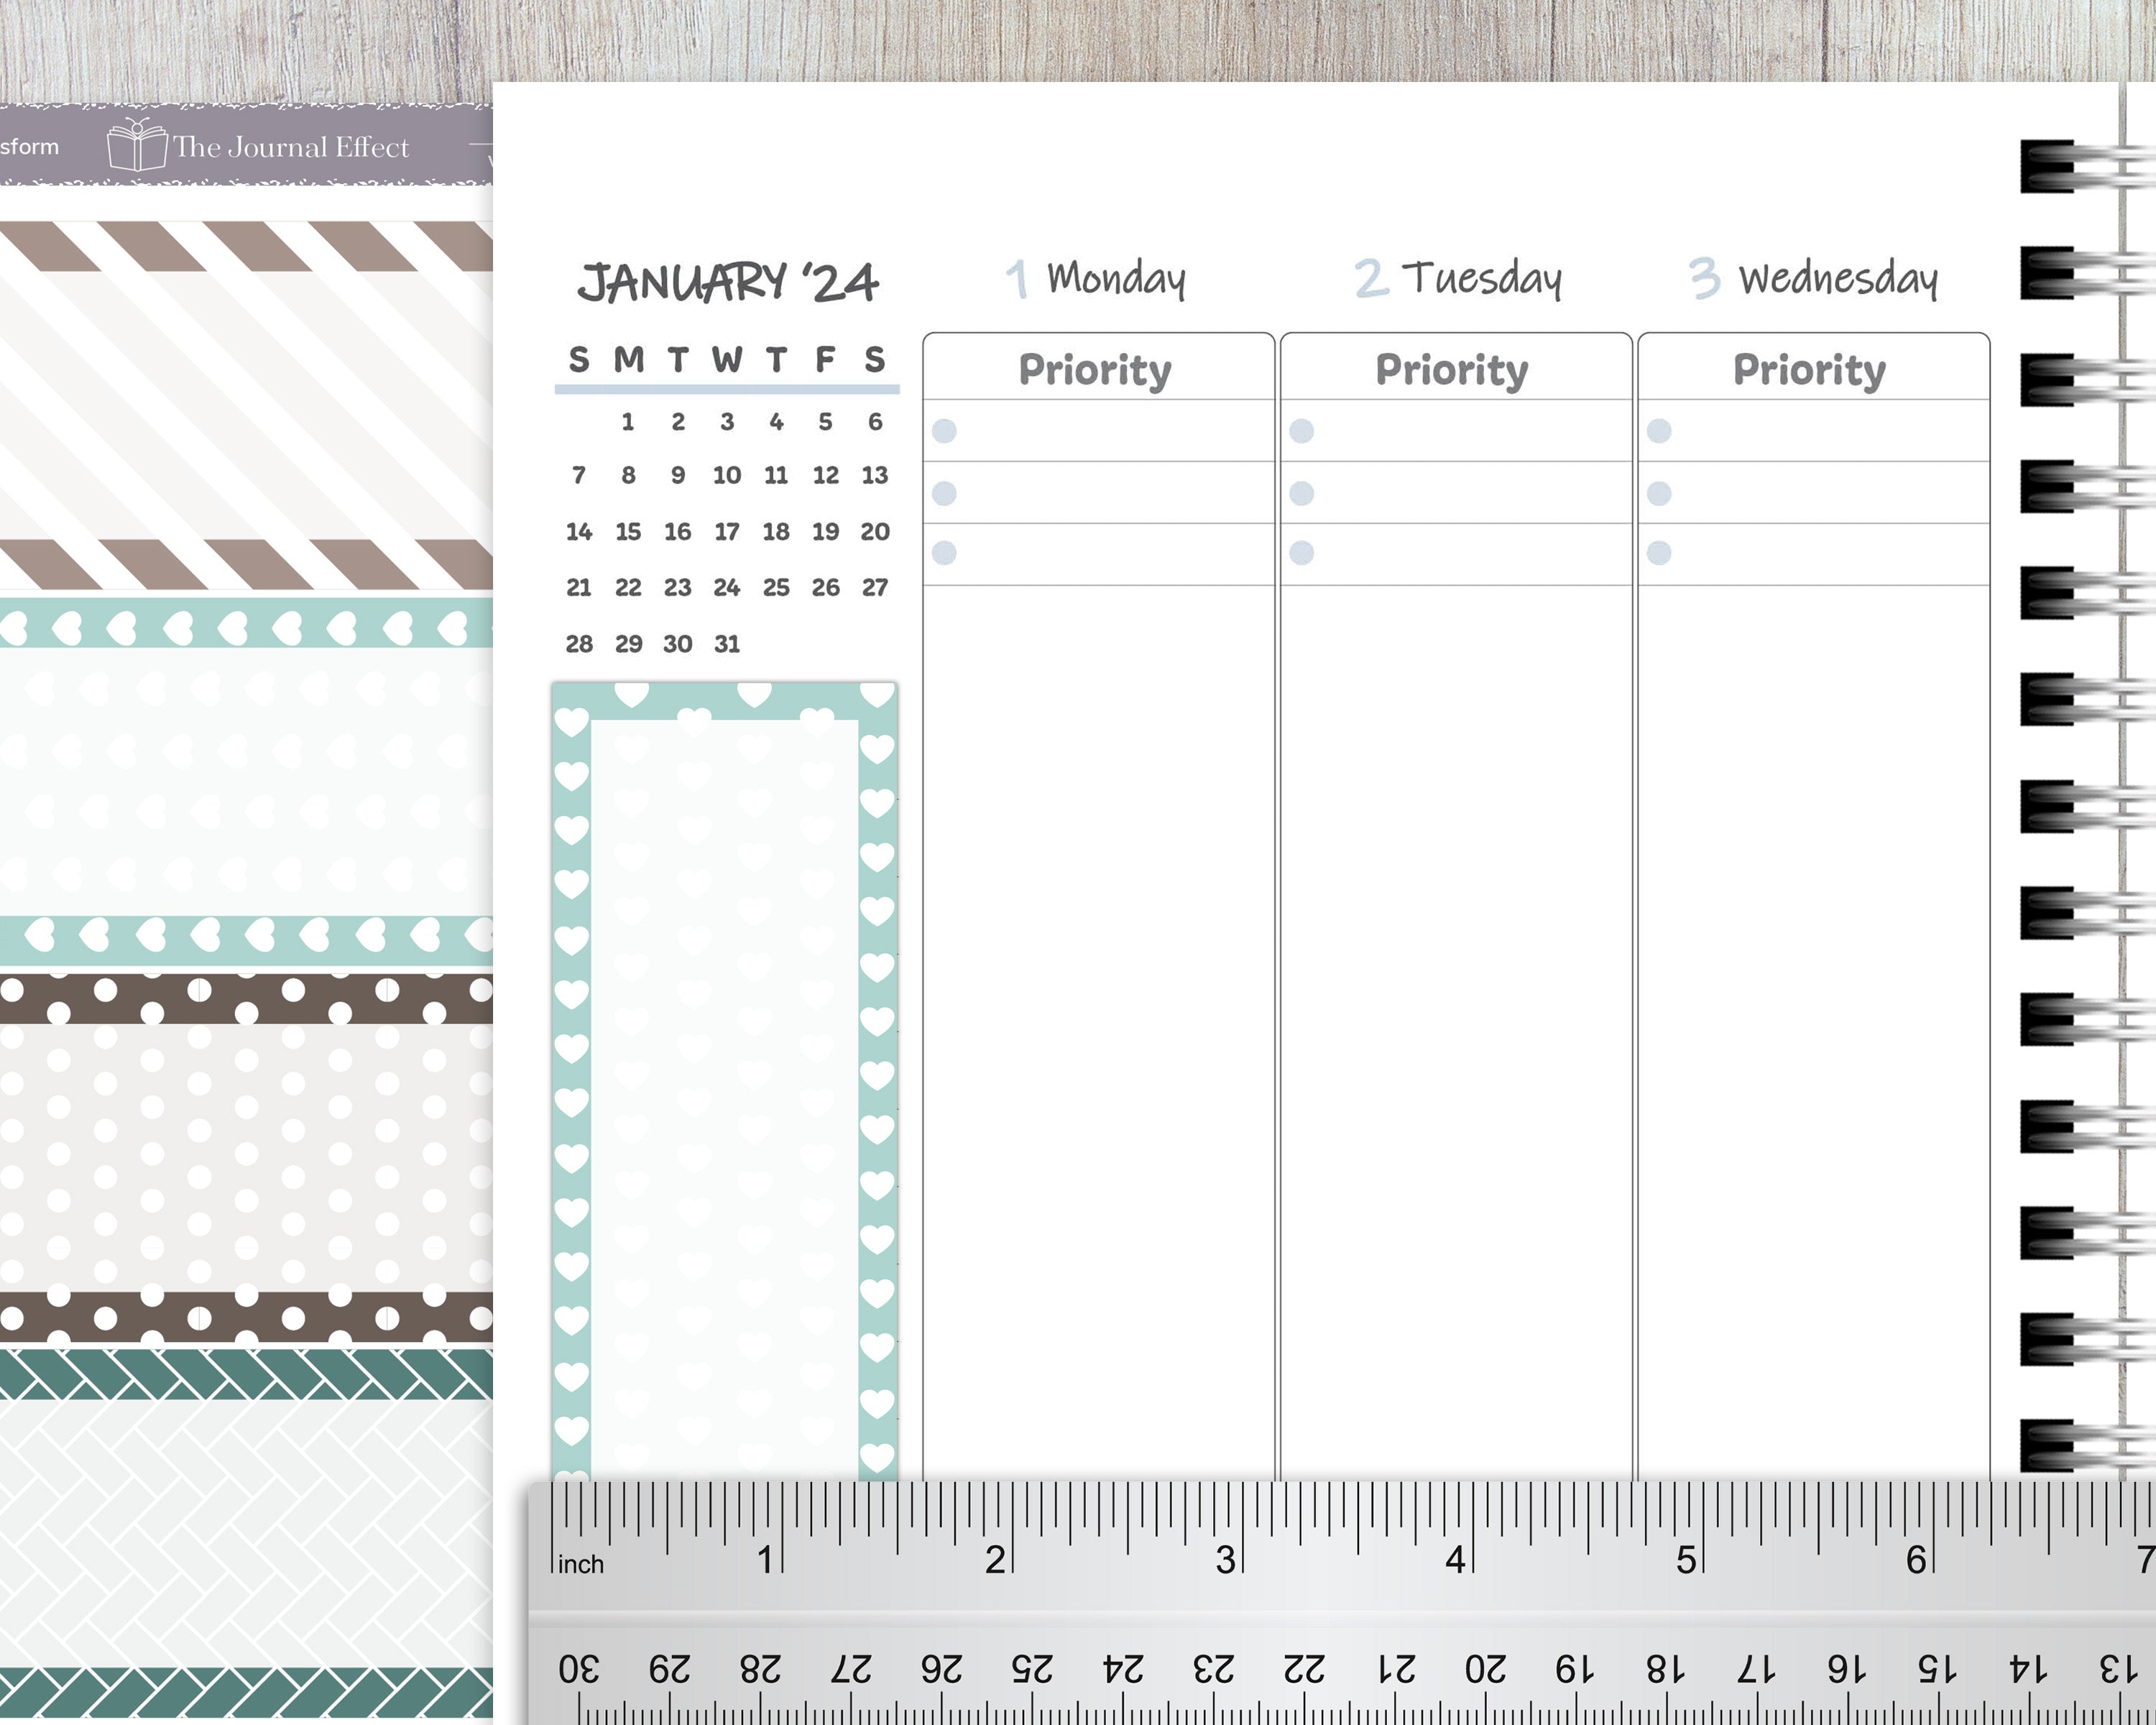Screen dimensions: 2156x1725
Task: Pick the teal hearts wide sticker
Action: pyautogui.click(x=246, y=782)
